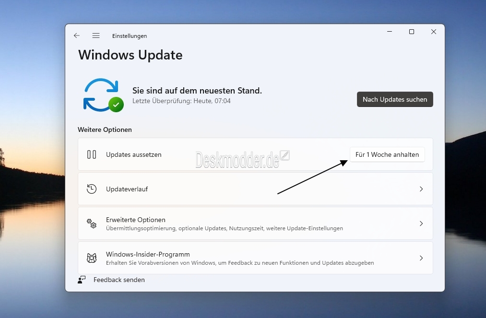Open the Feedback senden link
The width and height of the screenshot is (486, 318).
pos(119,280)
